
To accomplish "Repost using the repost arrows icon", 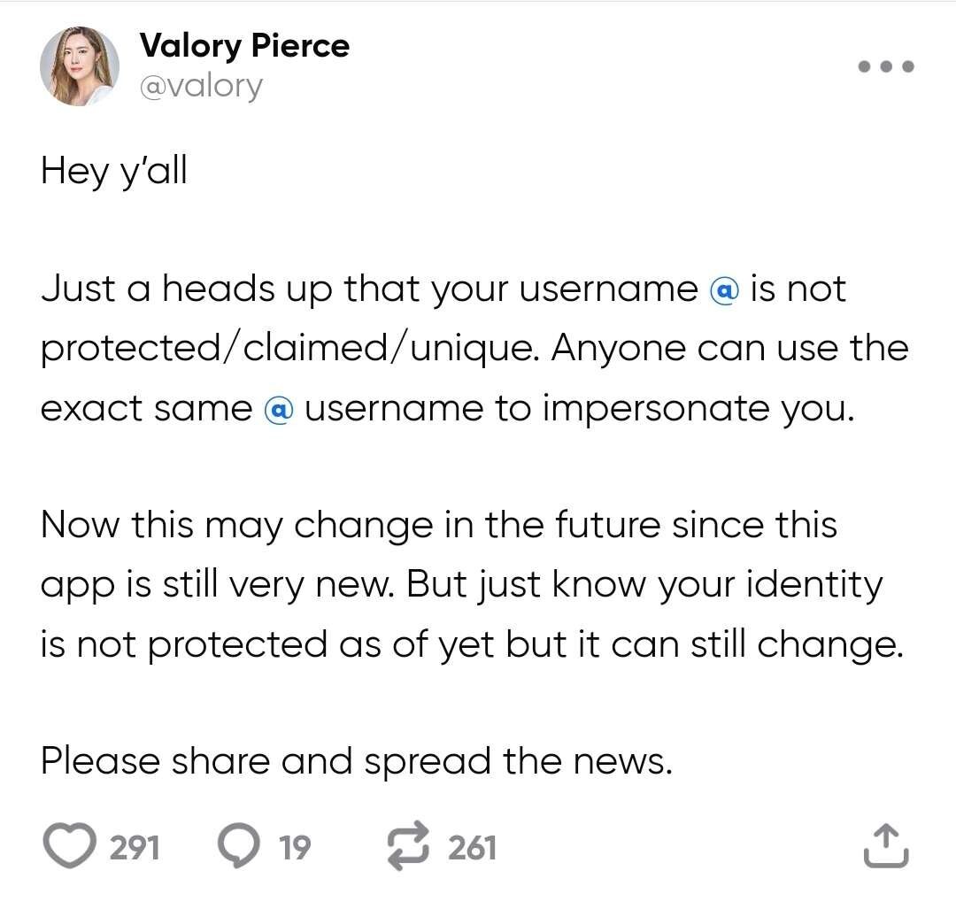I will (409, 847).
